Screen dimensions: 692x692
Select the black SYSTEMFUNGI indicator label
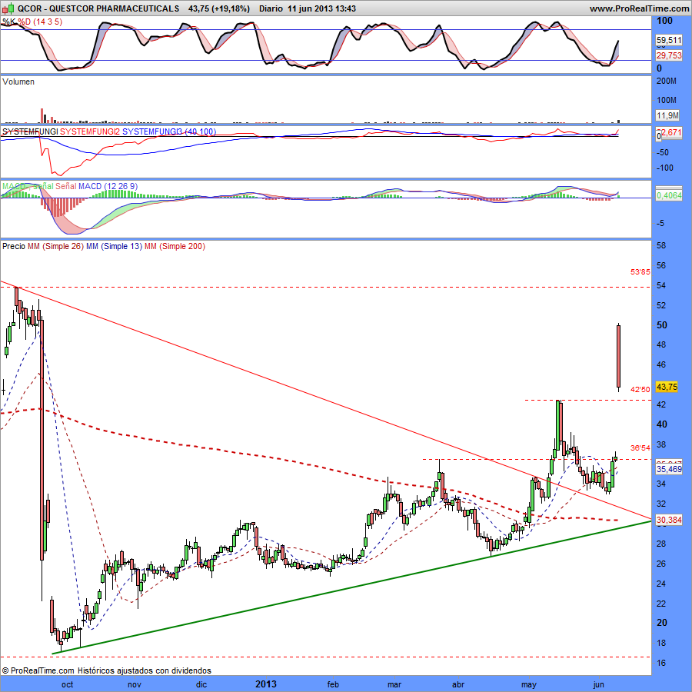(x=30, y=131)
